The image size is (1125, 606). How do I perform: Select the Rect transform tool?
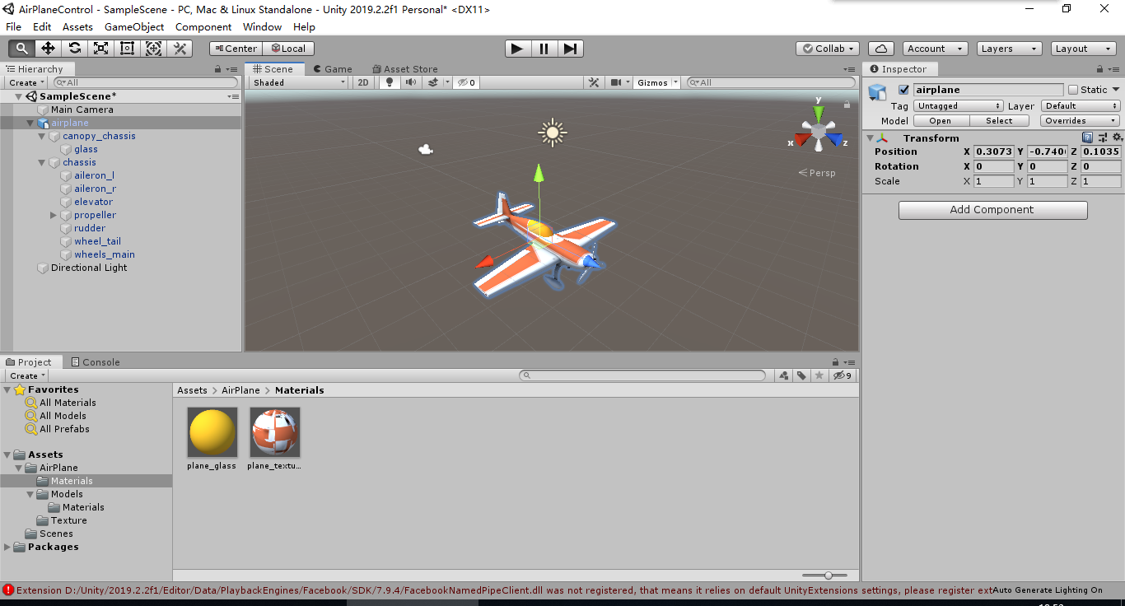click(x=127, y=49)
